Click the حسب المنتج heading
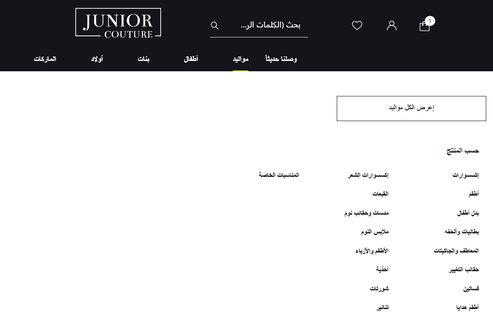 (463, 151)
